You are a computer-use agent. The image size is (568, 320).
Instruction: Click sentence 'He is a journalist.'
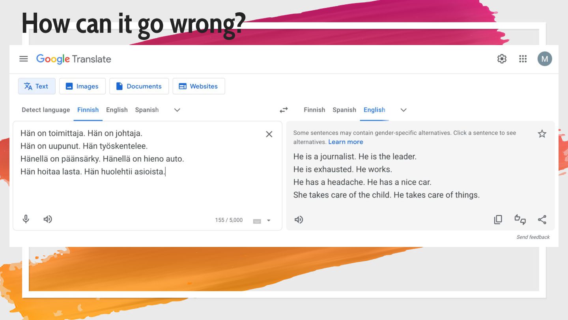[325, 156]
